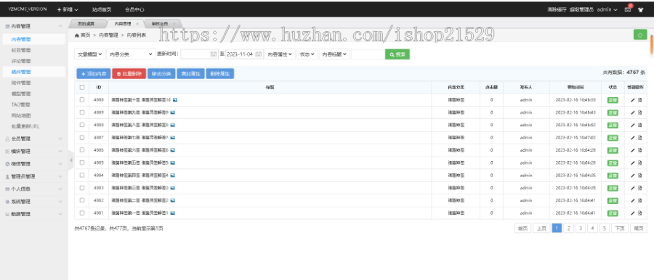Click the thumbnail image icon in row 4890 title
Screen dimensions: 654x280
[175, 100]
